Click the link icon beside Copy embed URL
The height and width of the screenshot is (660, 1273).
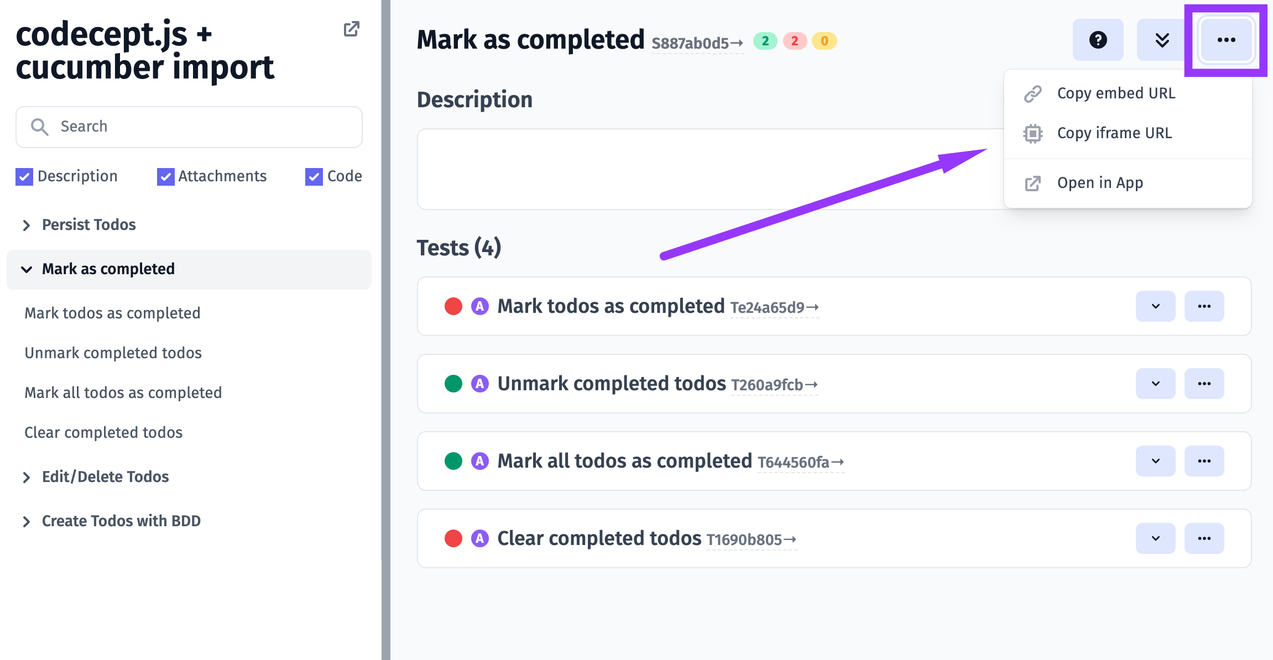pyautogui.click(x=1032, y=94)
